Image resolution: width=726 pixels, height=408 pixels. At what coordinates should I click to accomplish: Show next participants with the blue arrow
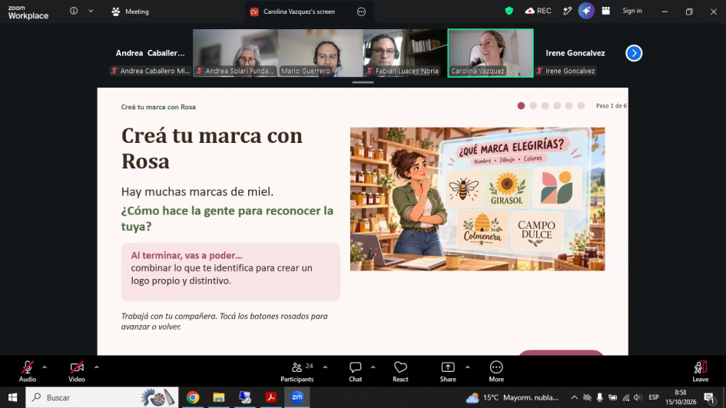634,53
